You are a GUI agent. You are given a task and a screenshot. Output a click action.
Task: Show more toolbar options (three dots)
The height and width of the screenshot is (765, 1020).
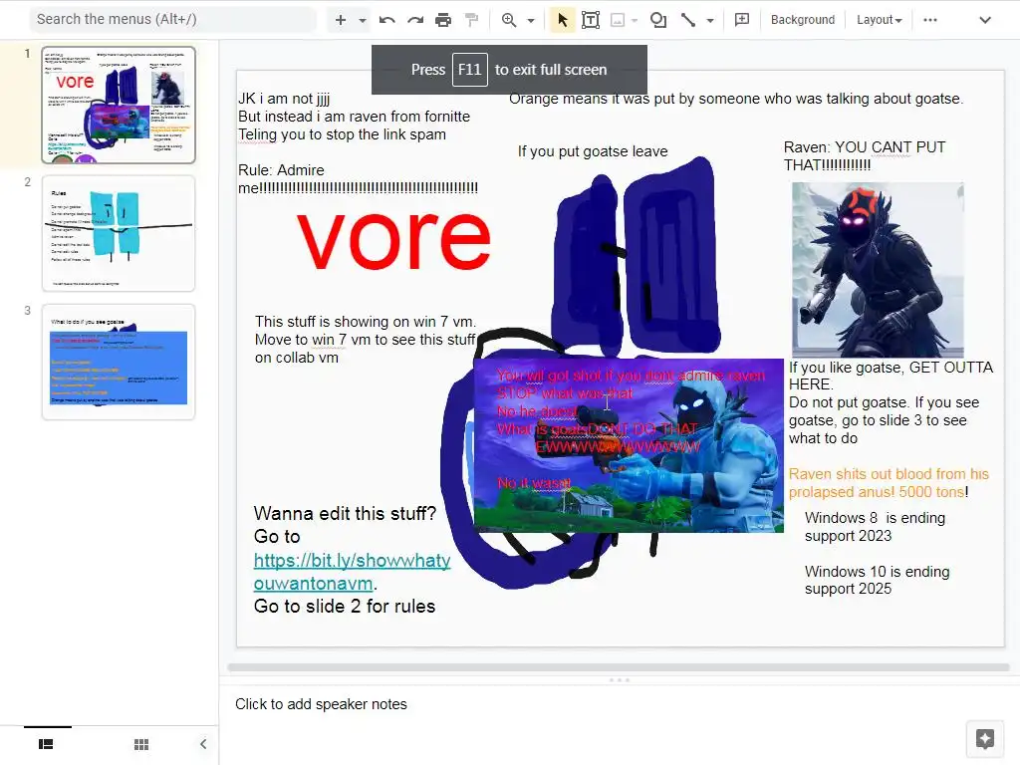point(930,20)
